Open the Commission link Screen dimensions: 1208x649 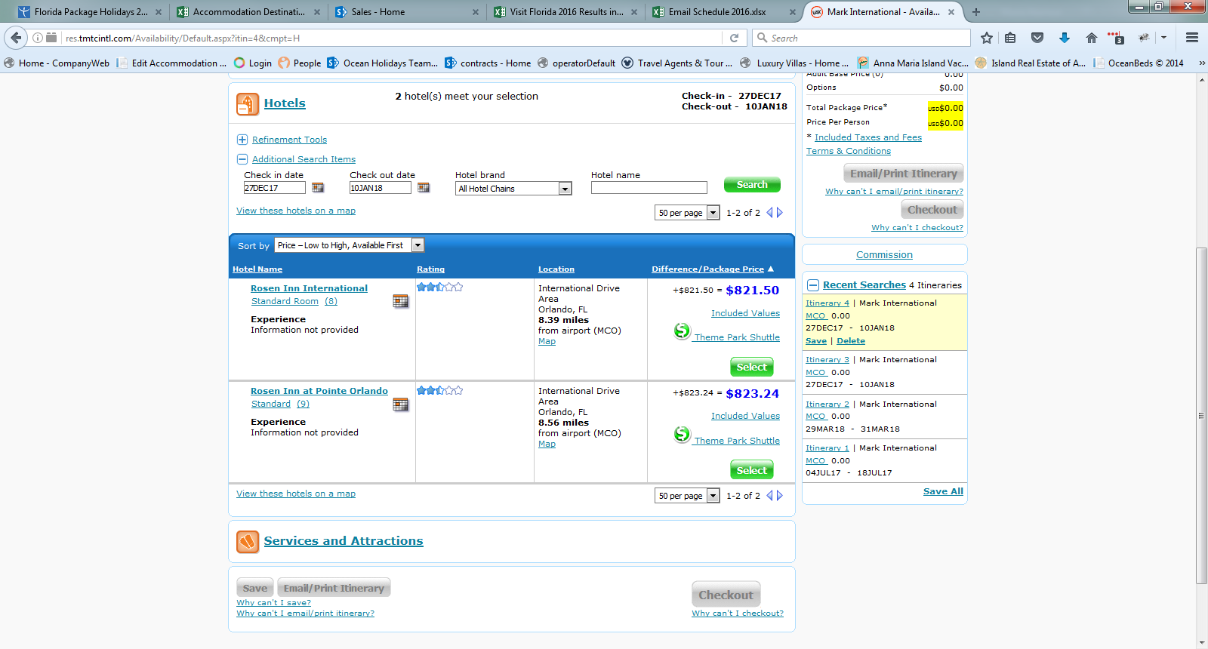tap(884, 255)
